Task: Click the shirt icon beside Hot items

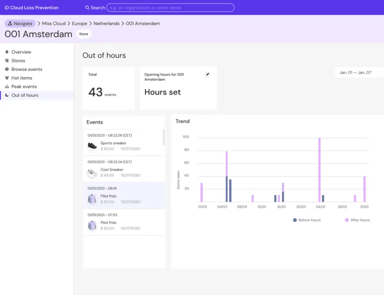Action: pos(7,78)
